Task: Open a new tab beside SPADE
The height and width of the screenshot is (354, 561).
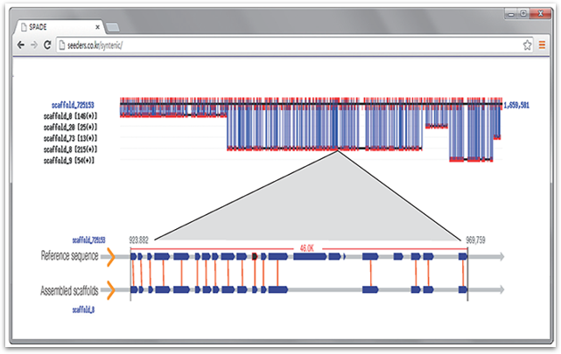Action: [113, 28]
